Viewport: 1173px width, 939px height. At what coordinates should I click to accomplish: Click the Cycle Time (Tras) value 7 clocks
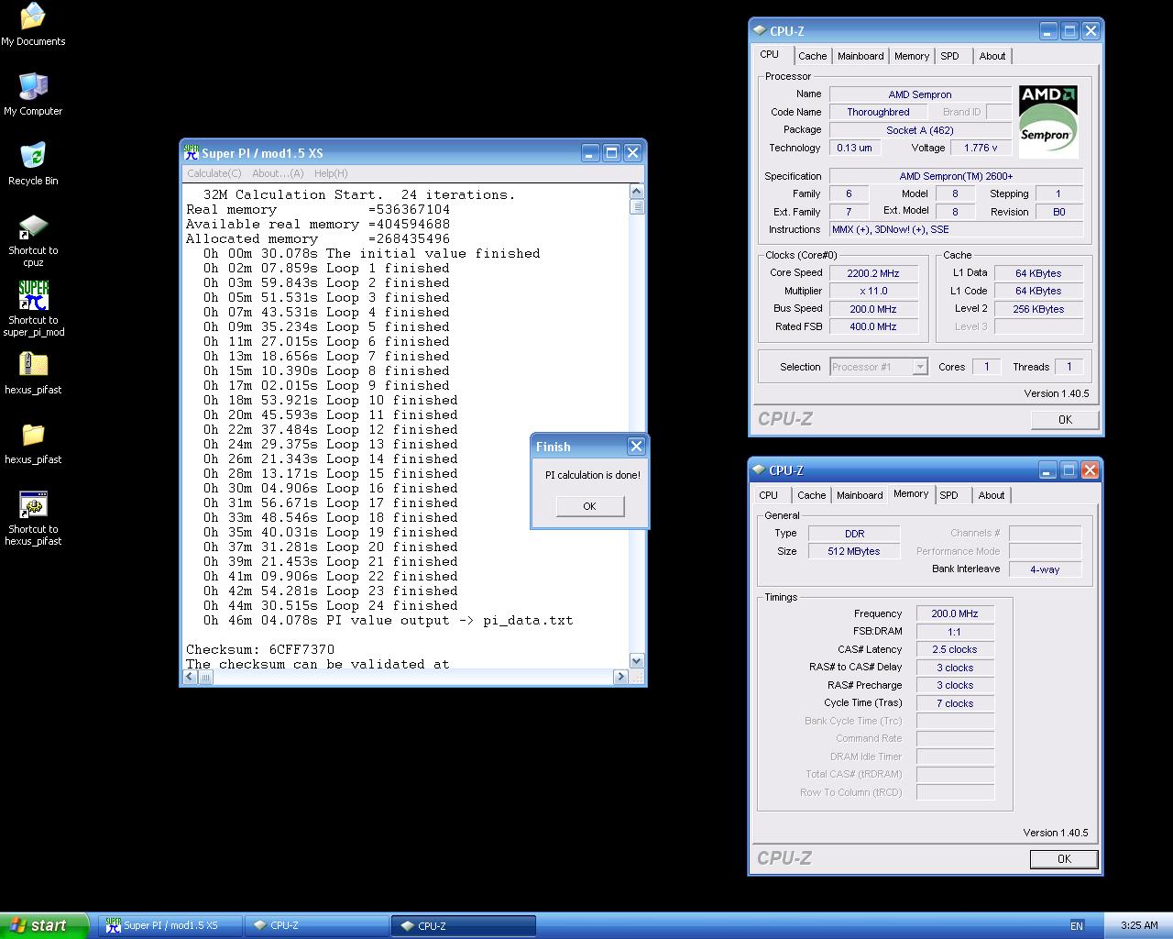tap(955, 703)
